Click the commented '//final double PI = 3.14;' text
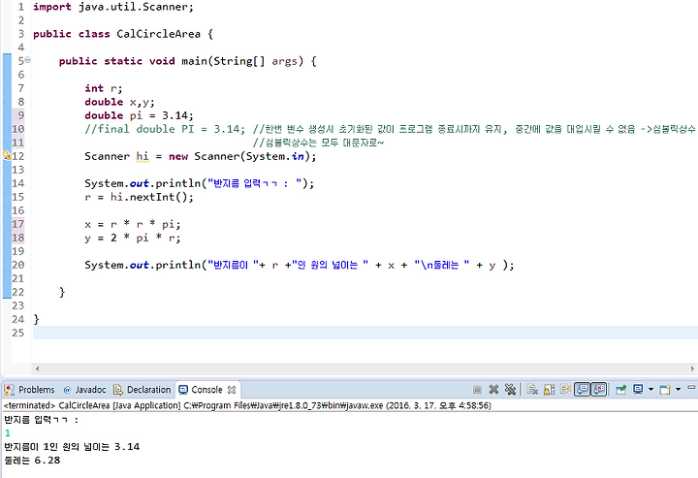The width and height of the screenshot is (698, 478). (x=165, y=129)
